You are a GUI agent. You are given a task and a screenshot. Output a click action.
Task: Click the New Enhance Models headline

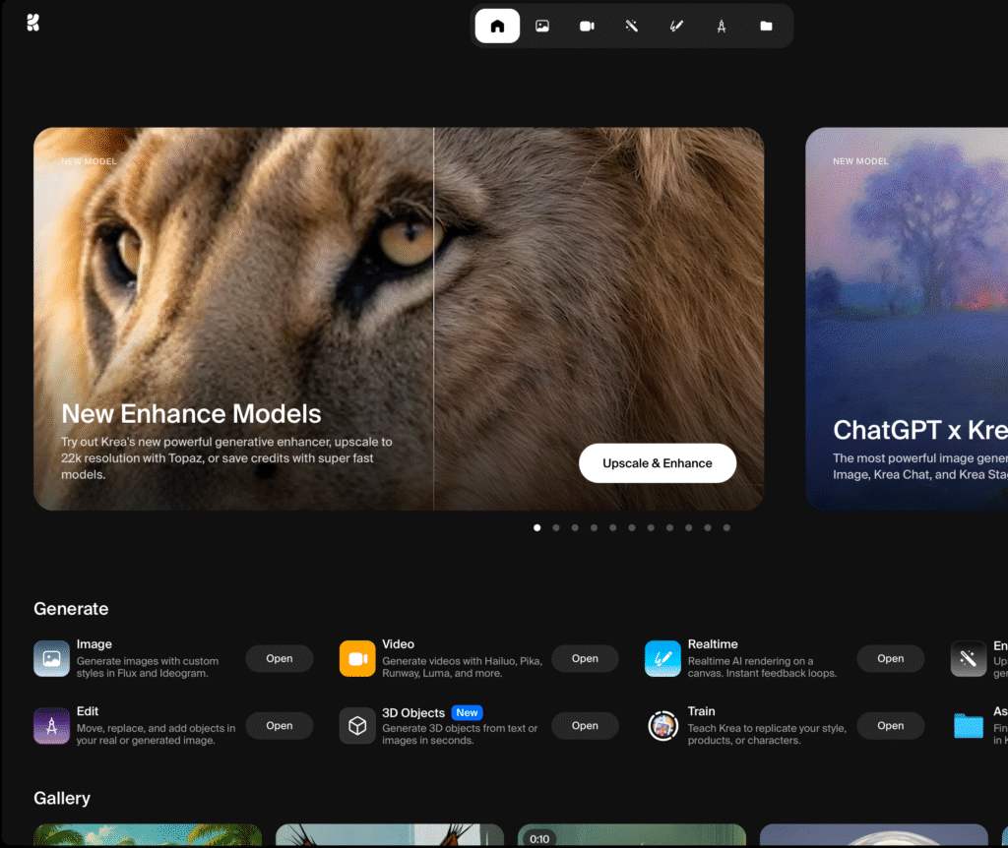pos(191,414)
